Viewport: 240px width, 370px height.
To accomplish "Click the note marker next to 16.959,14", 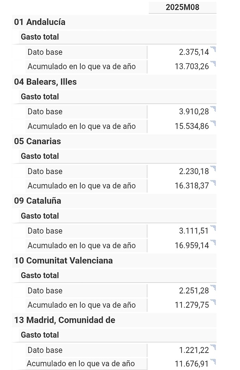I will 213,242.
